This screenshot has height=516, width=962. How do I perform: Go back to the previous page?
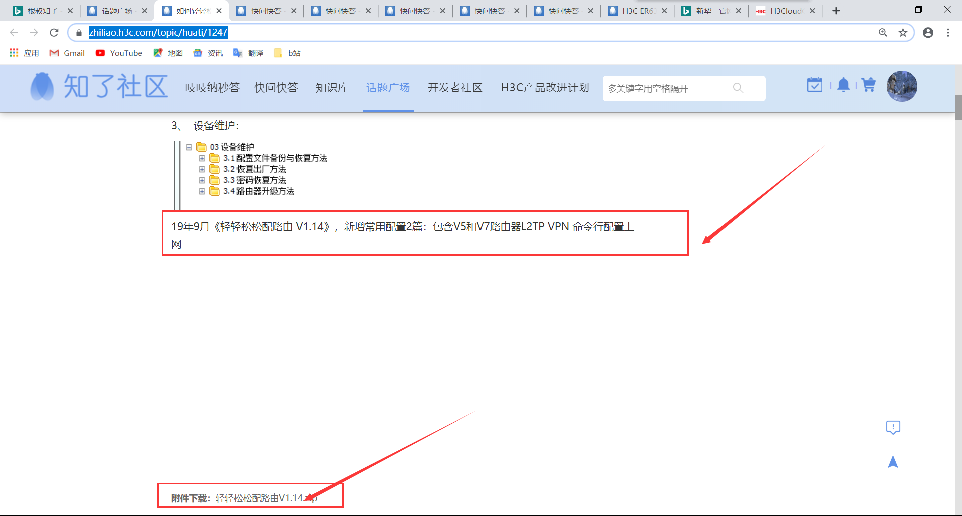14,33
